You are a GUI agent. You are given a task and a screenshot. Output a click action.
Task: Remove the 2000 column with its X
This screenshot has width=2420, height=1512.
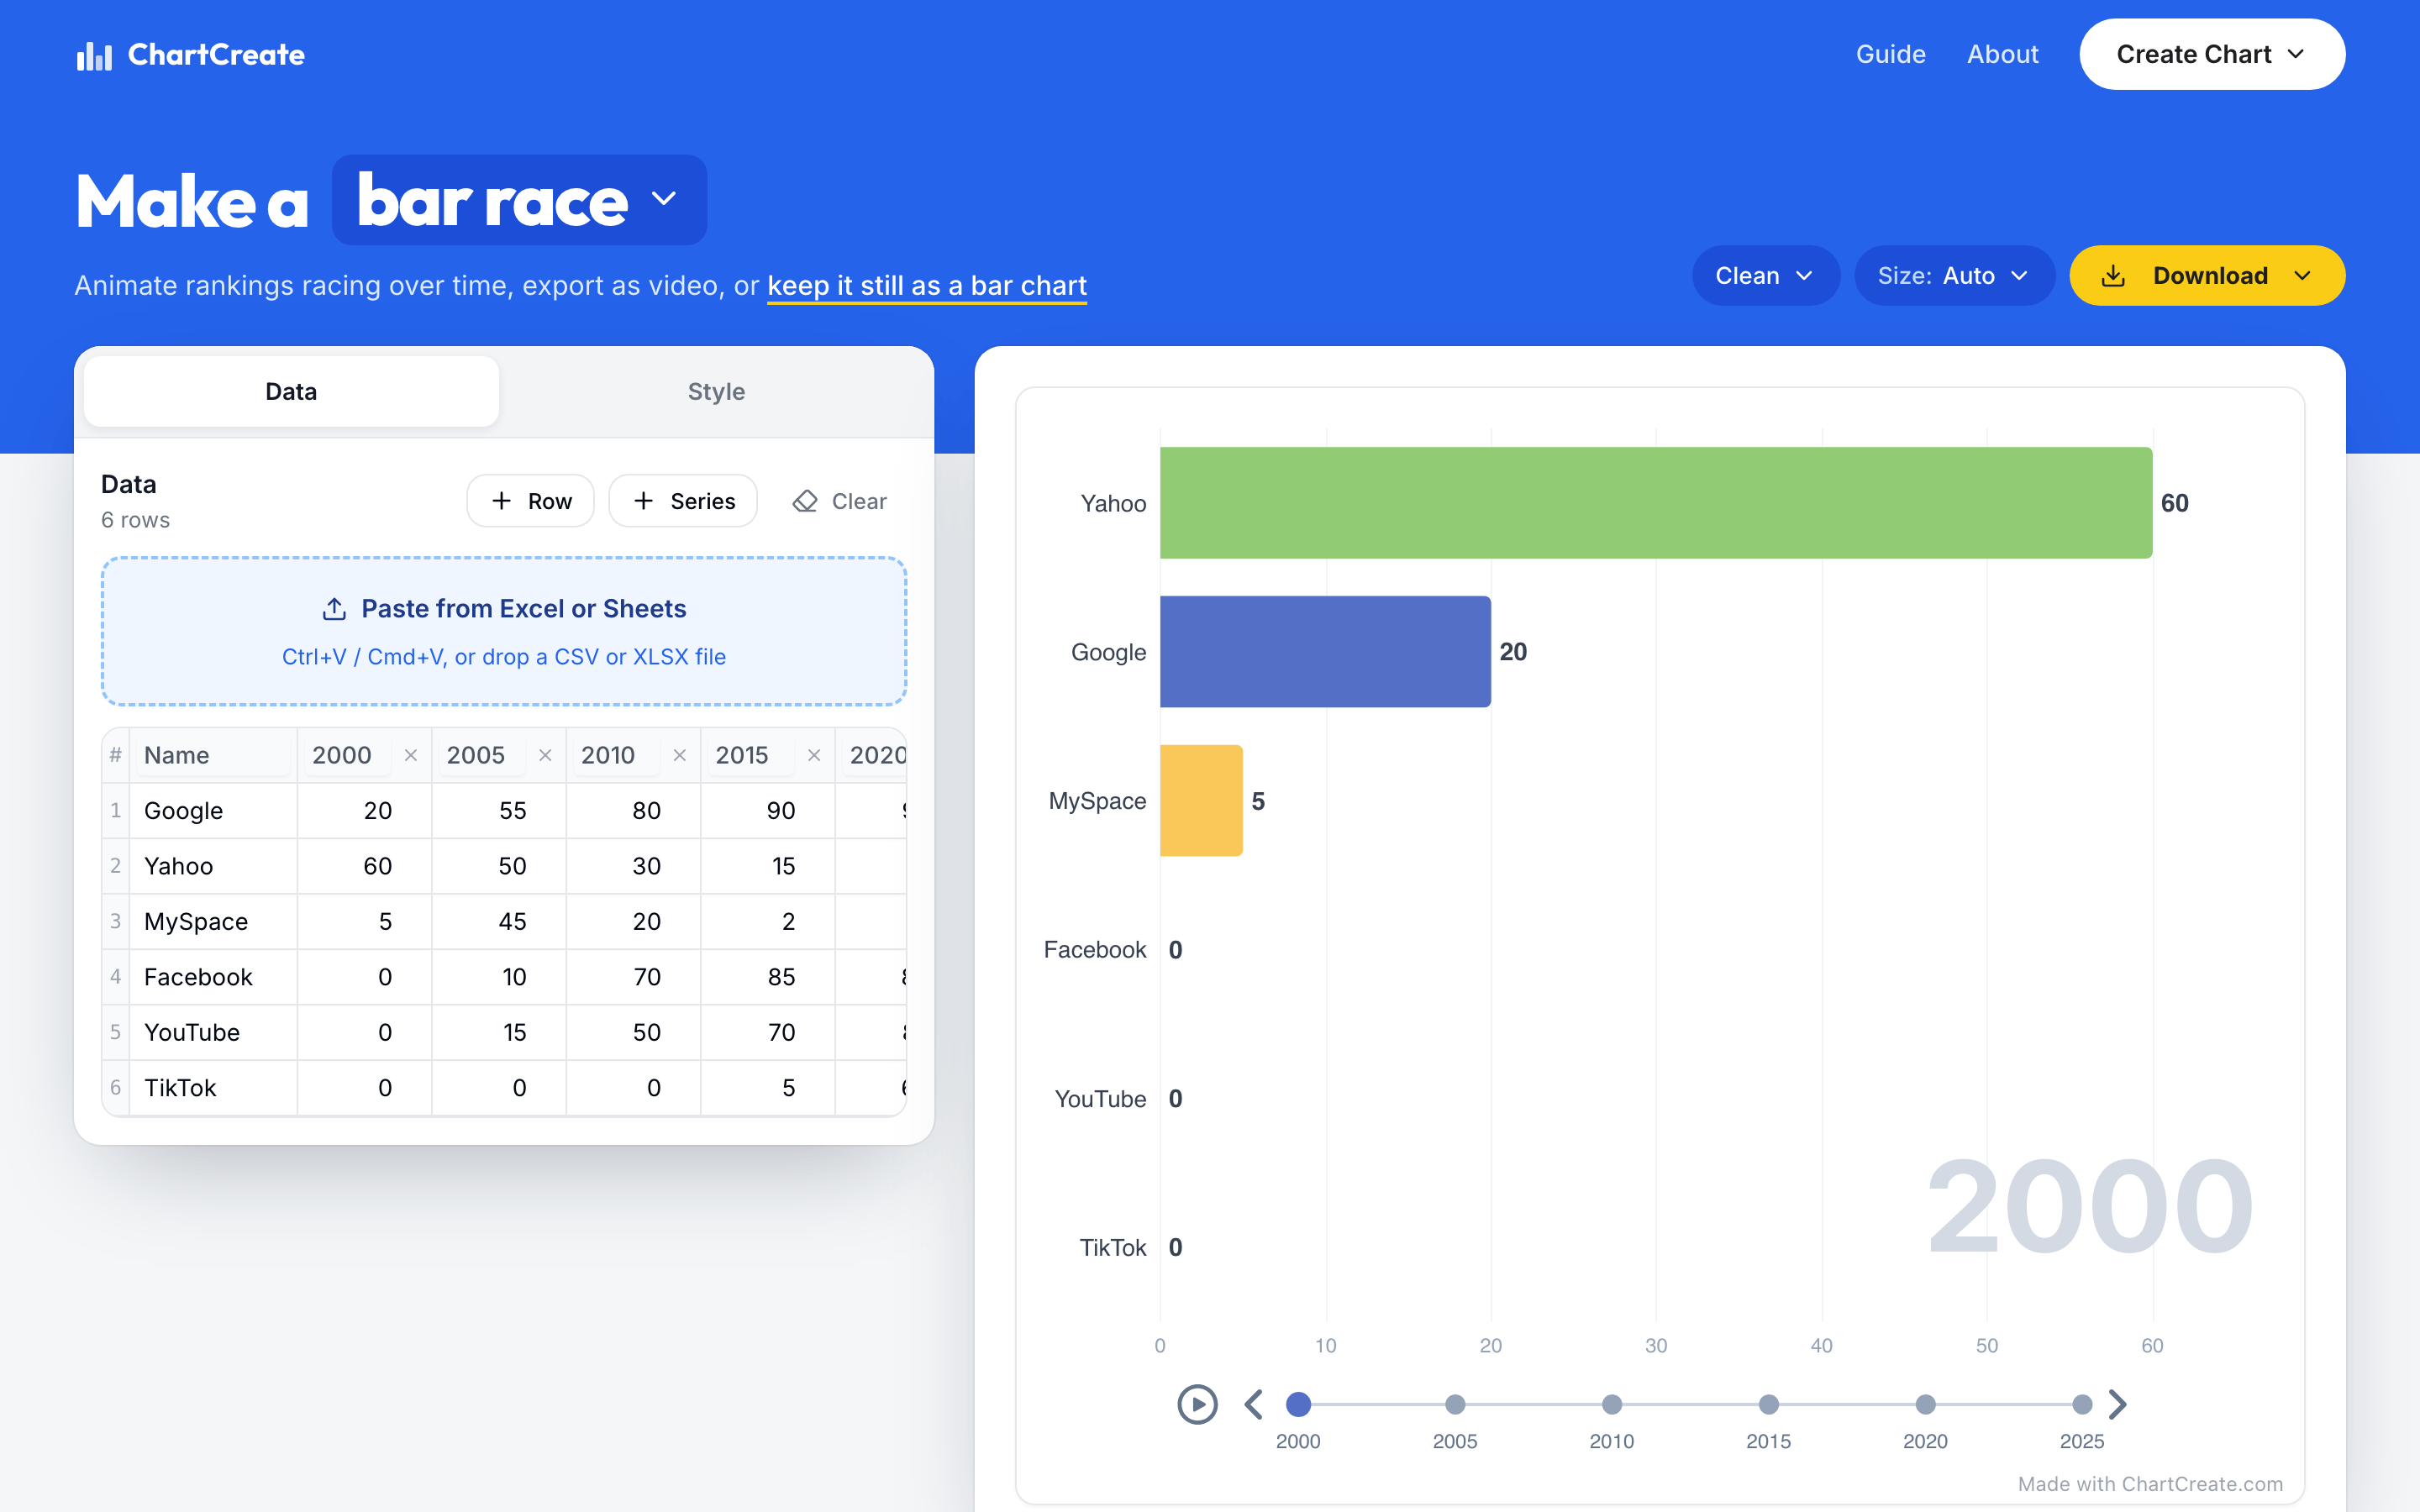[x=410, y=755]
